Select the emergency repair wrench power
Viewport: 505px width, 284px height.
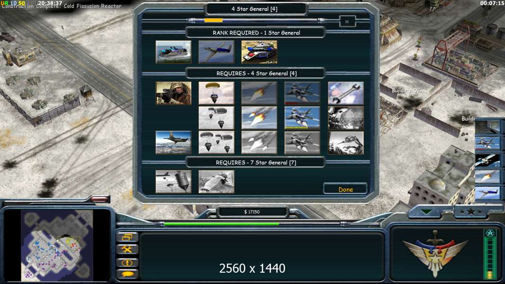[345, 93]
